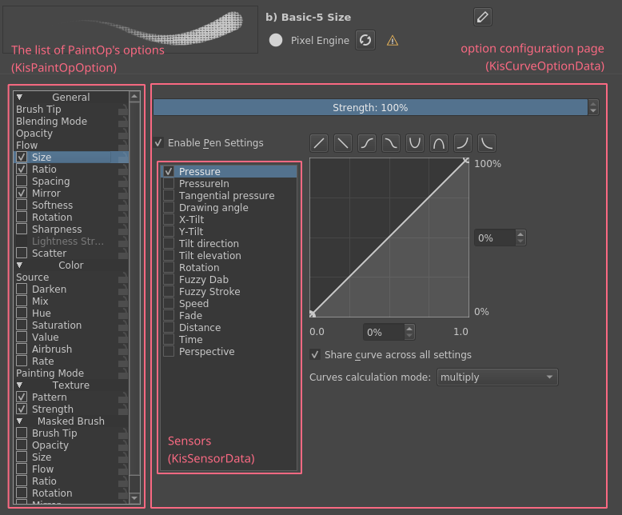Viewport: 622px width, 515px height.
Task: Click the yellow warning triangle icon
Action: point(393,41)
